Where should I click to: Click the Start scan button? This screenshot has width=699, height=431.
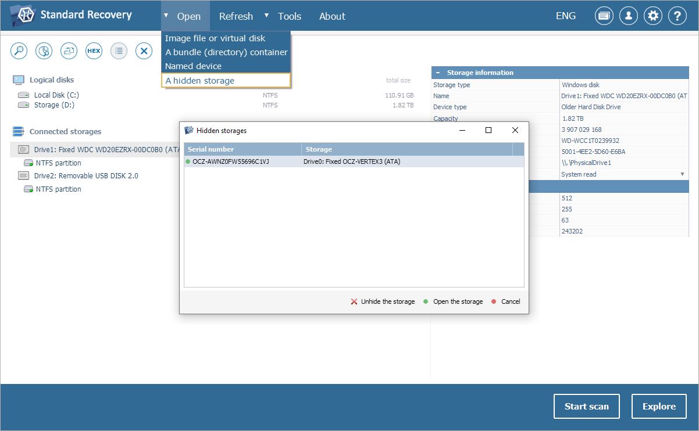pyautogui.click(x=586, y=407)
